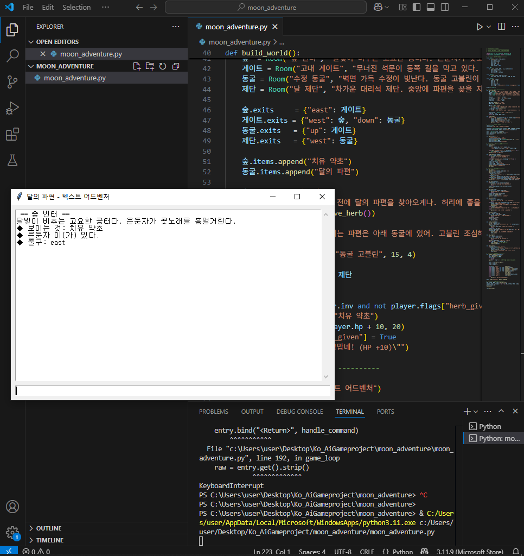Open the Accounts menu icon
524x556 pixels.
(x=12, y=507)
